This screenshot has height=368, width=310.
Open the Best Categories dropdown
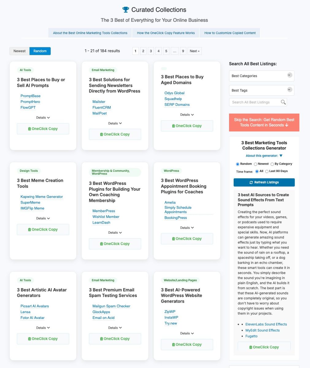pos(261,76)
